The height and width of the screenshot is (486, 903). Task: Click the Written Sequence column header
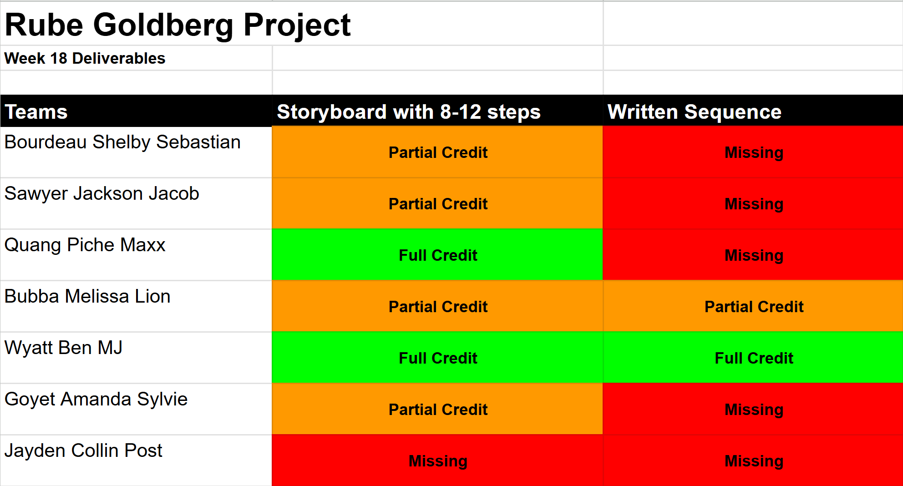[694, 112]
